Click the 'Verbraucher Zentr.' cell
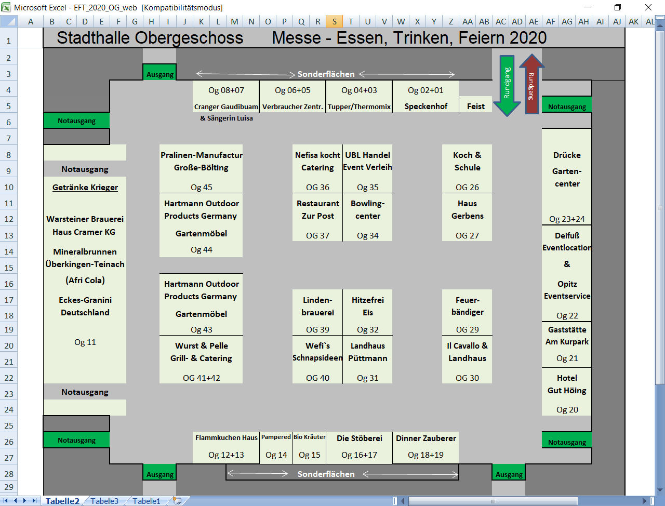665x506 pixels. (292, 106)
